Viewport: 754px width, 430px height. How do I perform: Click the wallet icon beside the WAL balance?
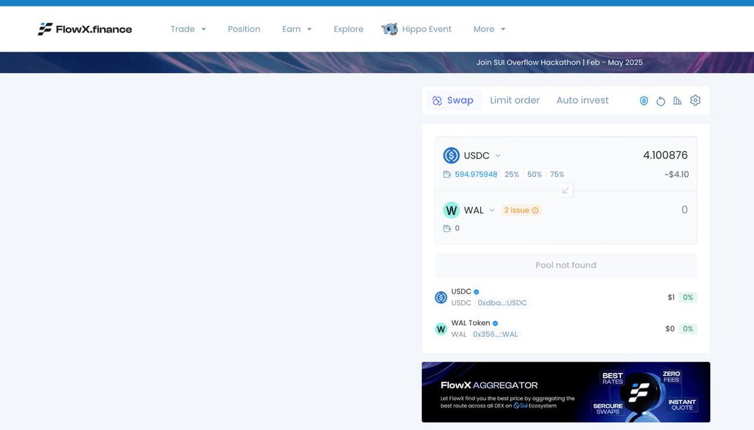click(447, 228)
